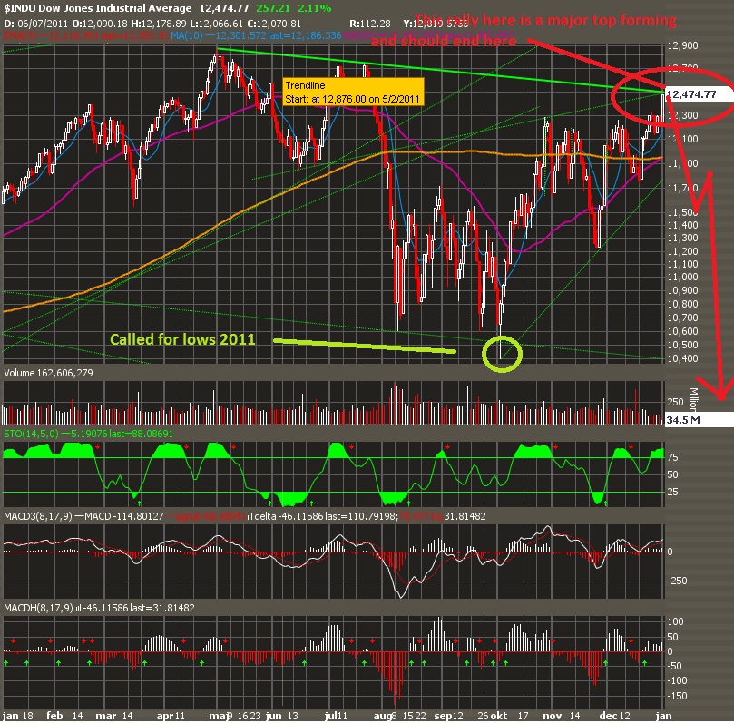Click the -100 label on MACDH axis
Viewport: 734px width, 723px height.
(x=677, y=680)
